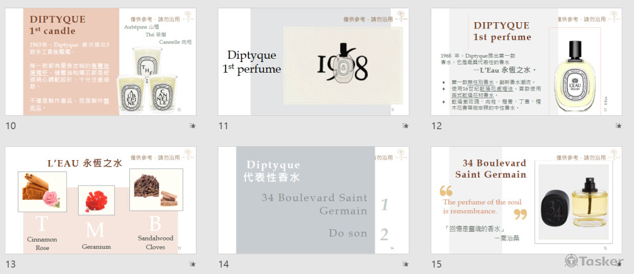Select slide 13 L'EAU 永恆之水 thumbnail
634x274 pixels.
[101, 200]
